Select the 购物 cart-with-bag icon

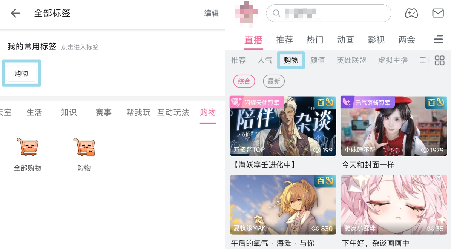[x=84, y=147]
